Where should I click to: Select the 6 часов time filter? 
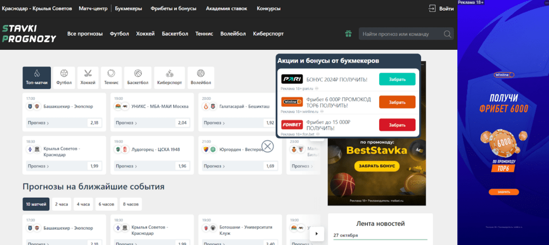coord(107,204)
